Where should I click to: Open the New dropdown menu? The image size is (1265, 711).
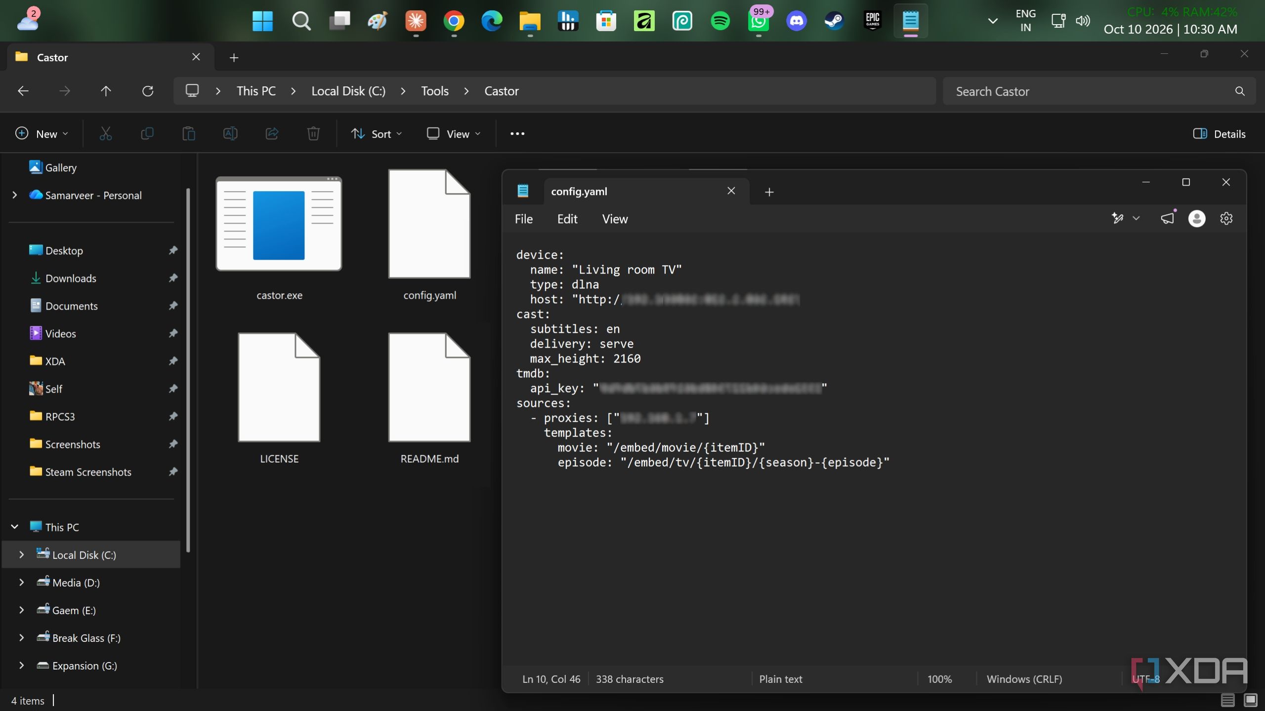(x=42, y=134)
